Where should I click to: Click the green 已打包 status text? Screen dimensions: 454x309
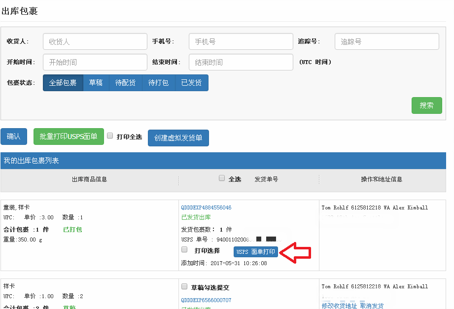click(x=72, y=230)
